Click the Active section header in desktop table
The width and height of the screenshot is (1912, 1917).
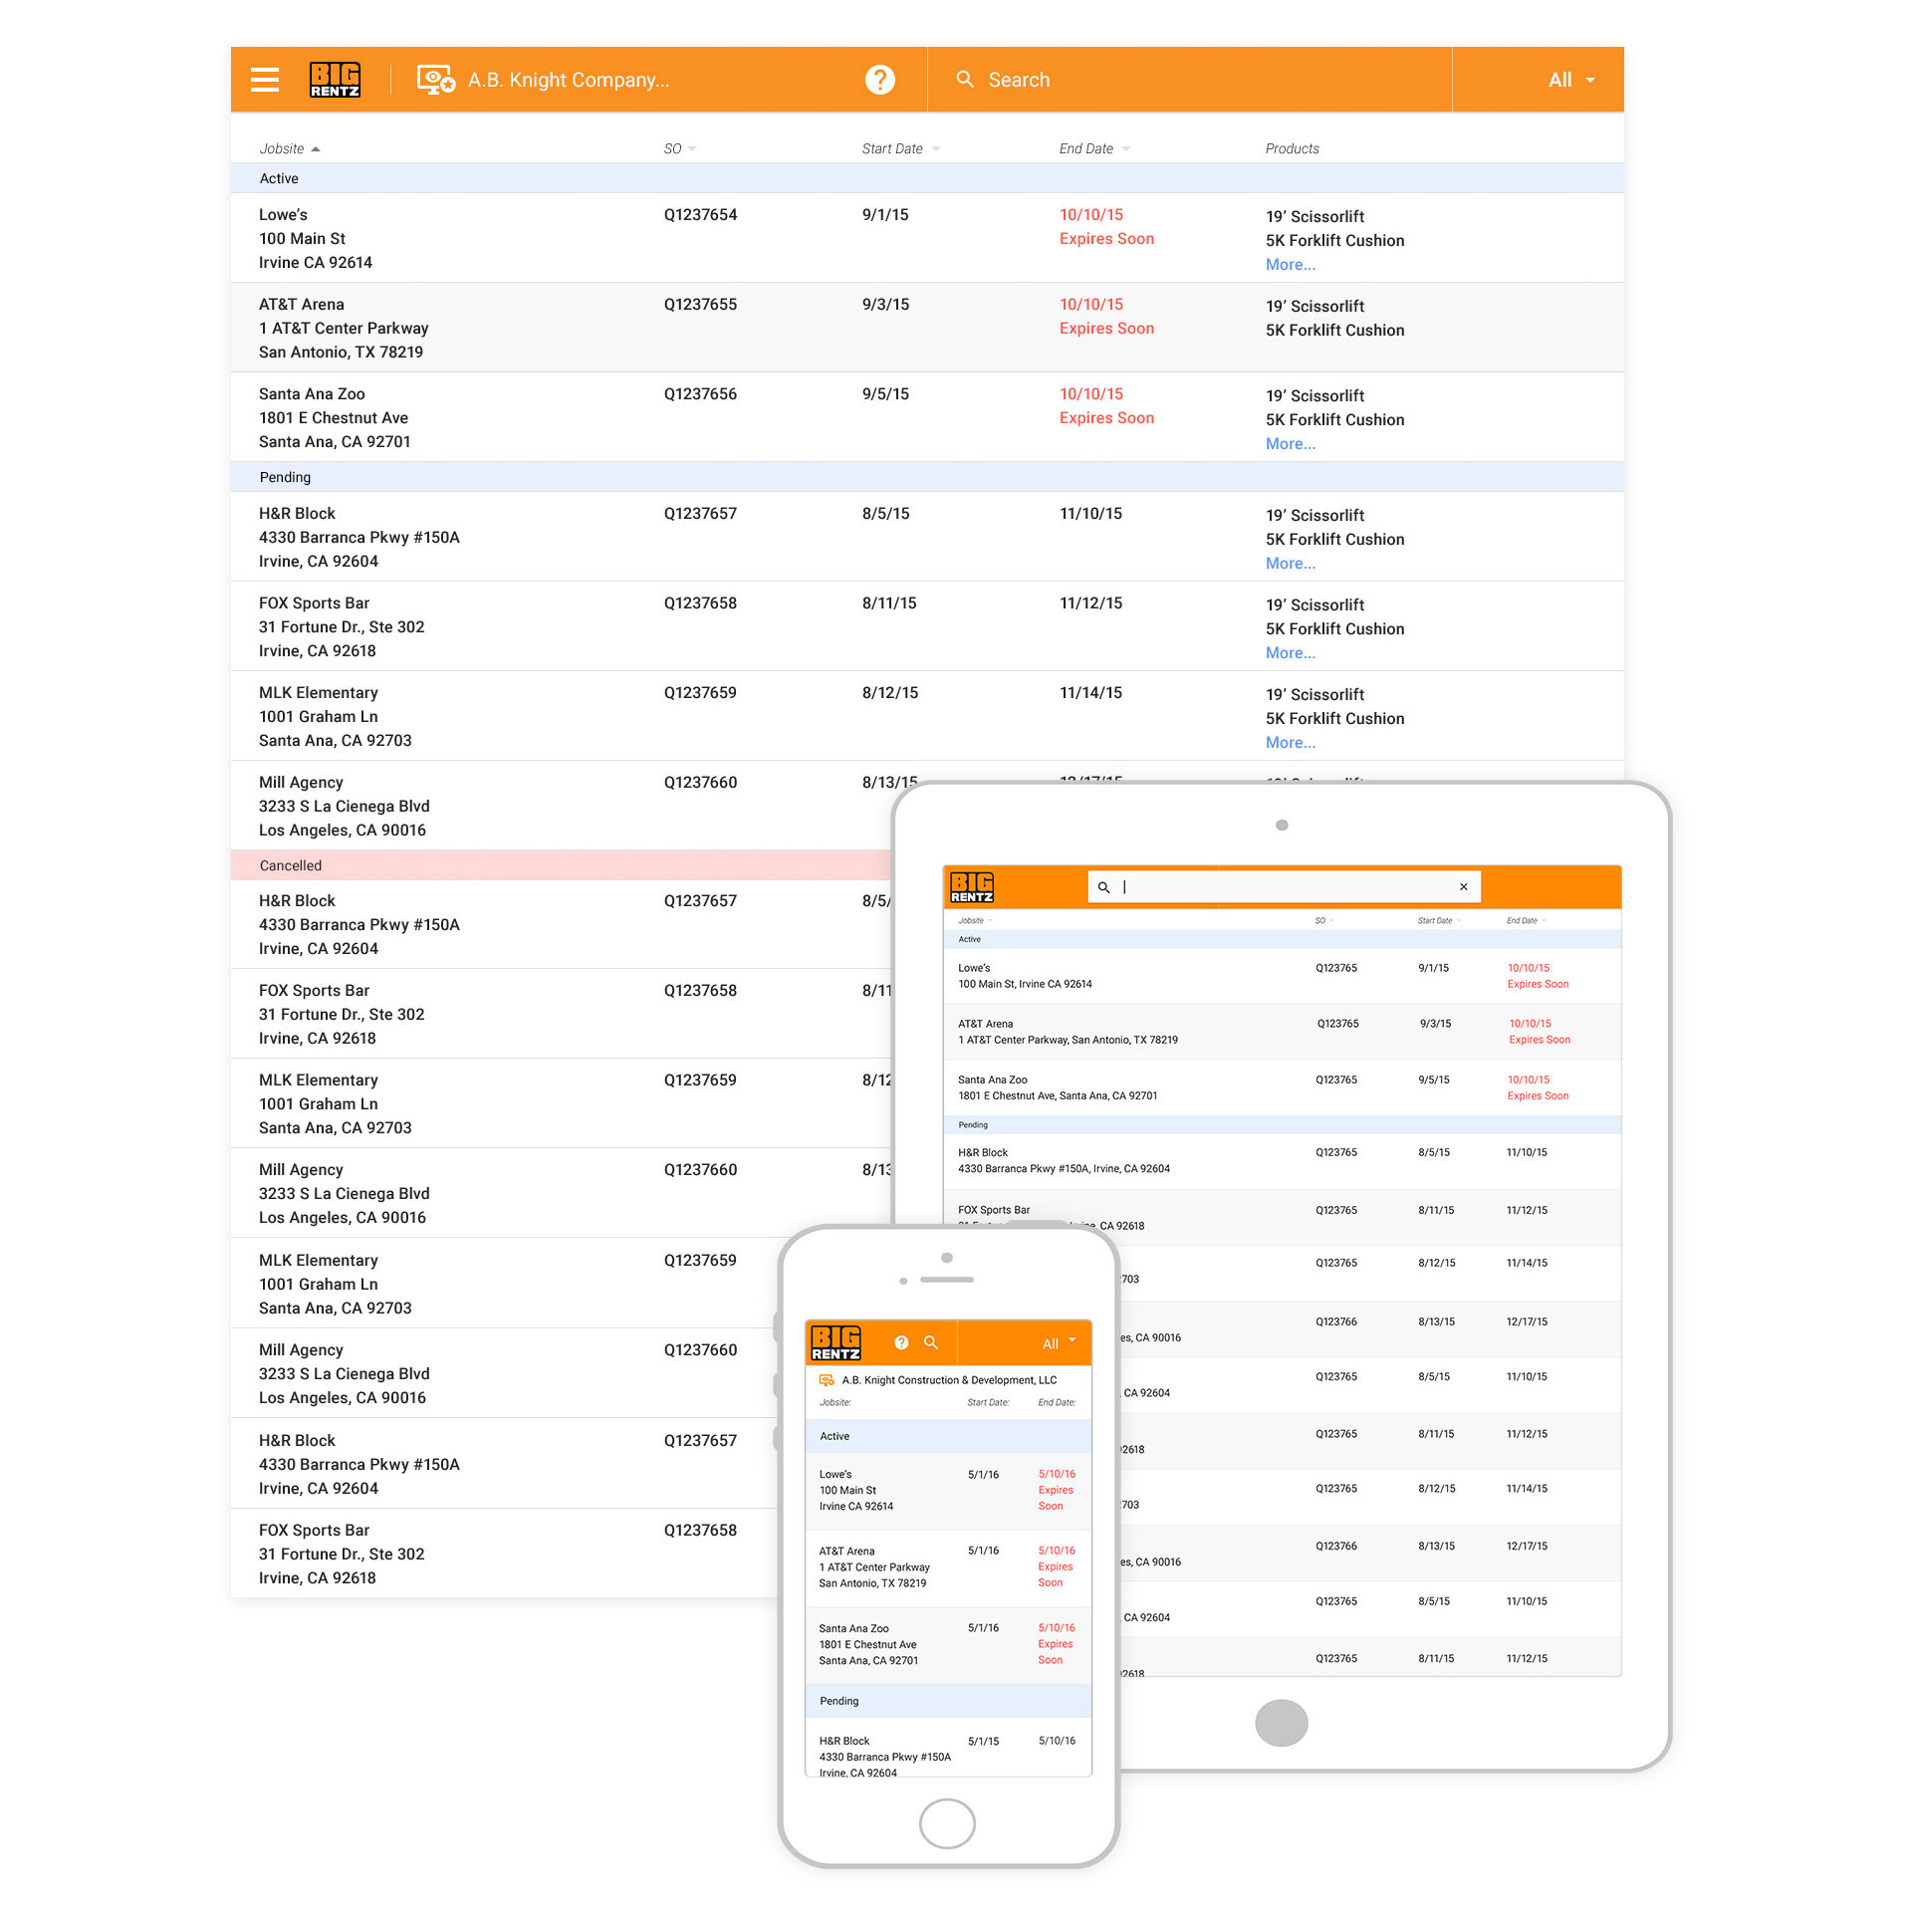coord(927,178)
